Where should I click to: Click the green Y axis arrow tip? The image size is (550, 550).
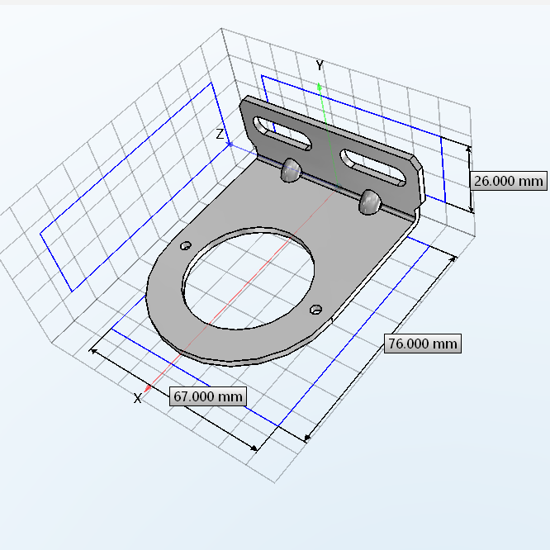click(320, 86)
